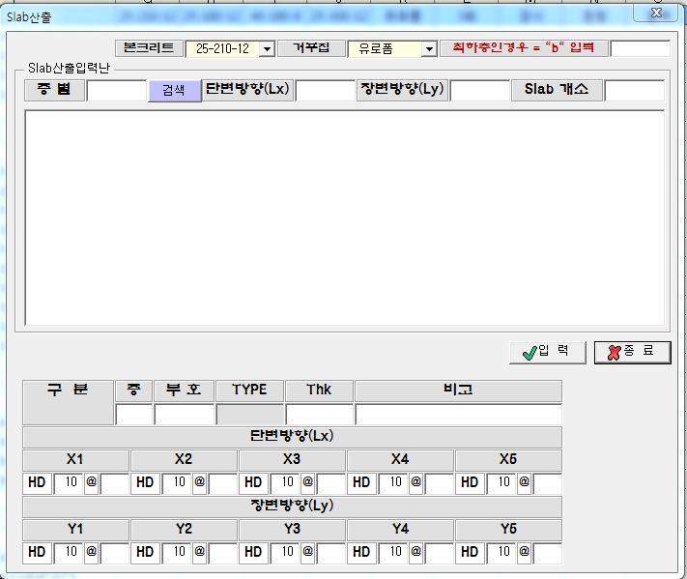Select the 25-210-12 combo box field
This screenshot has height=579, width=687.
[230, 48]
